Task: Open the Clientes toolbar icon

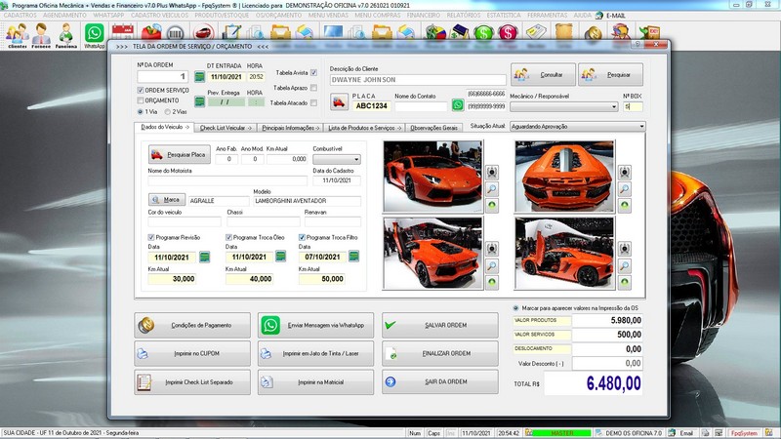Action: point(17,36)
